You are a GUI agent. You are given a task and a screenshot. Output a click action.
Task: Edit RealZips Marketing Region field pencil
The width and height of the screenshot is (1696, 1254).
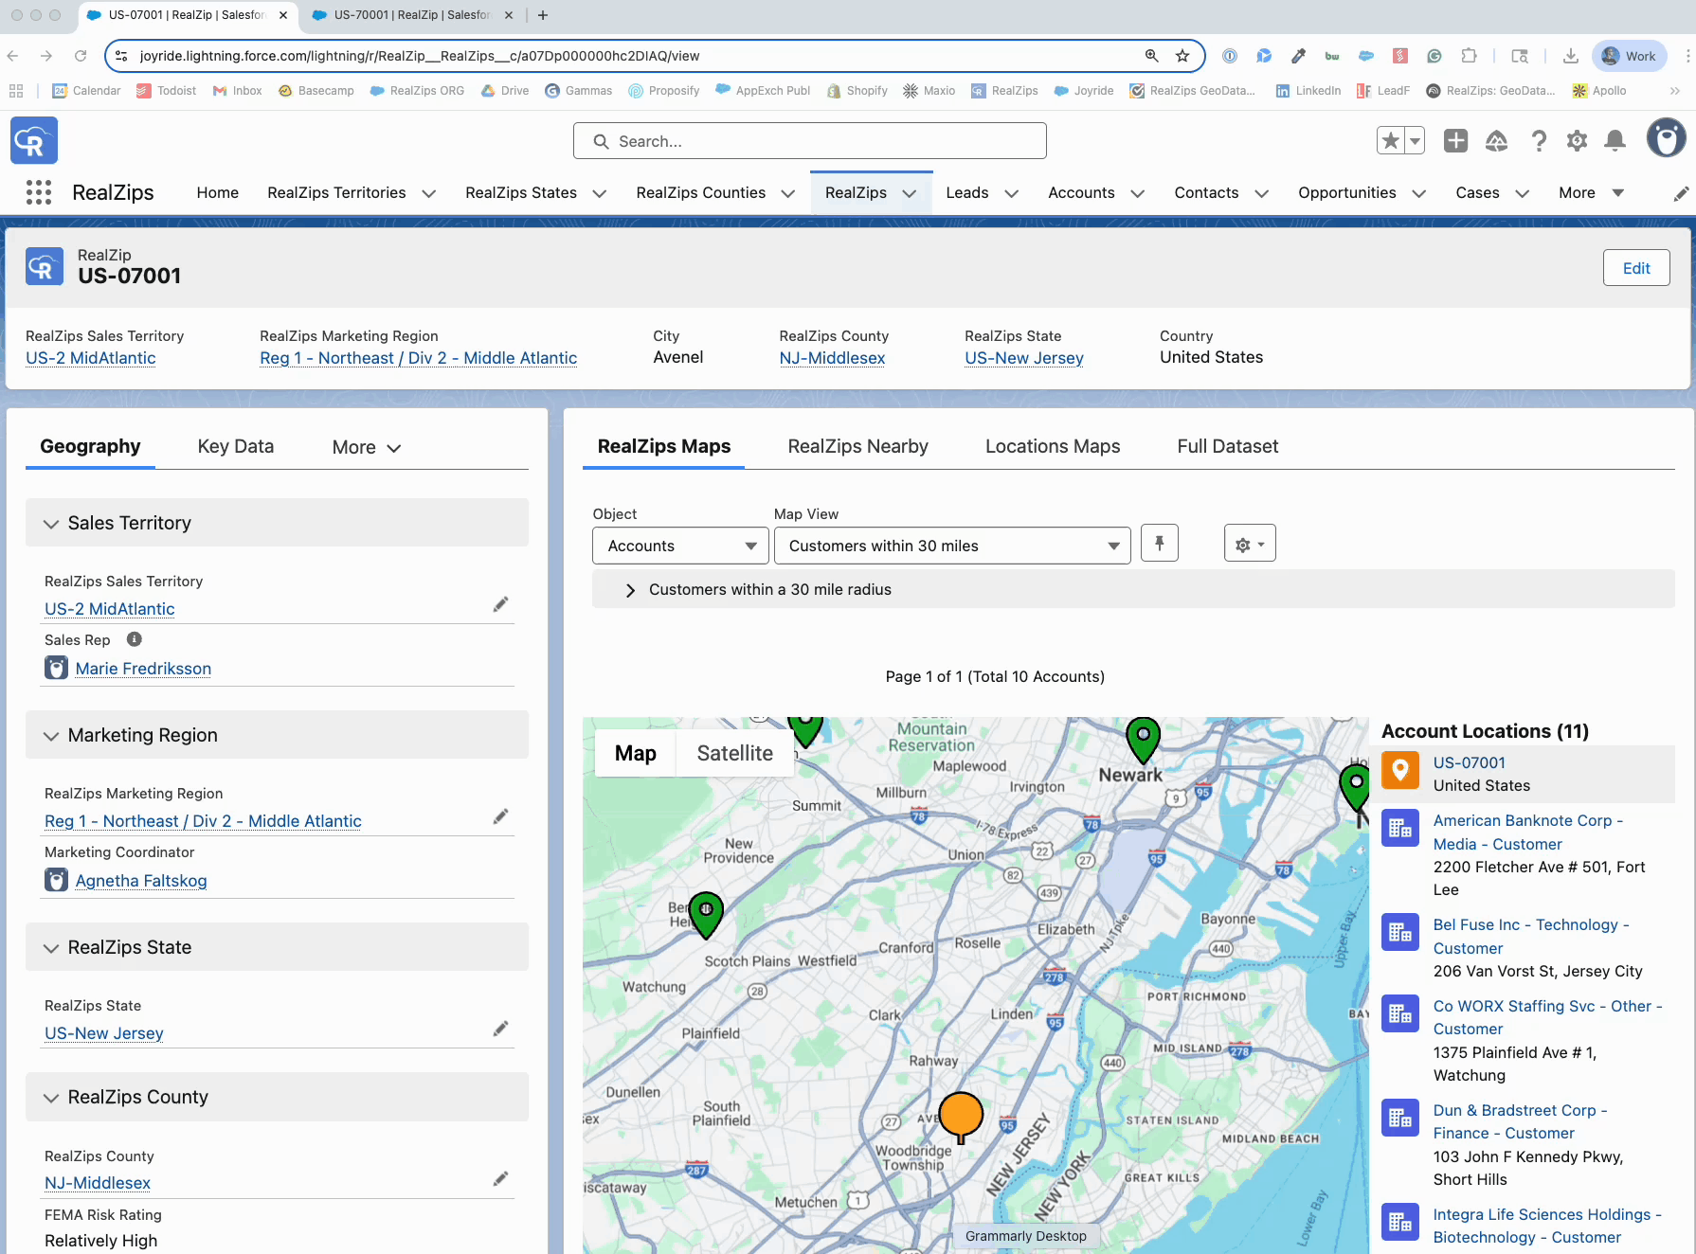coord(500,816)
